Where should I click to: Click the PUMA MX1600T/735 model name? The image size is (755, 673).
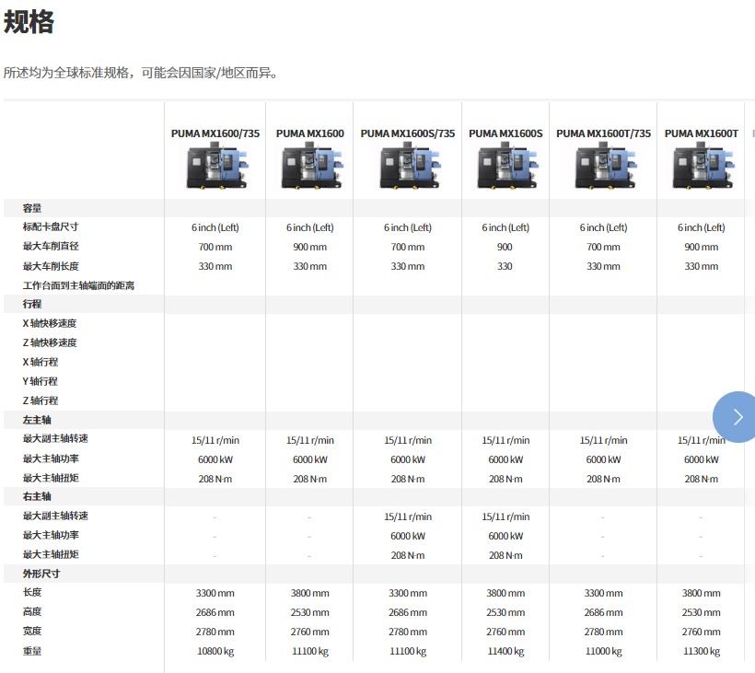click(603, 133)
